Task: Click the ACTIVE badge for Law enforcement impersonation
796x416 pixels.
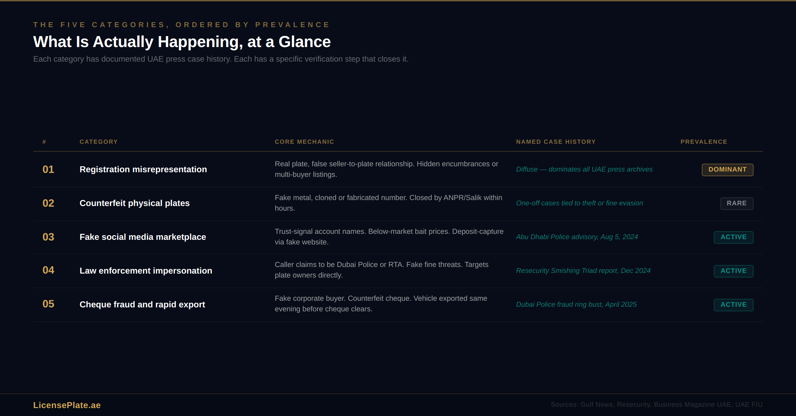Action: [733, 271]
